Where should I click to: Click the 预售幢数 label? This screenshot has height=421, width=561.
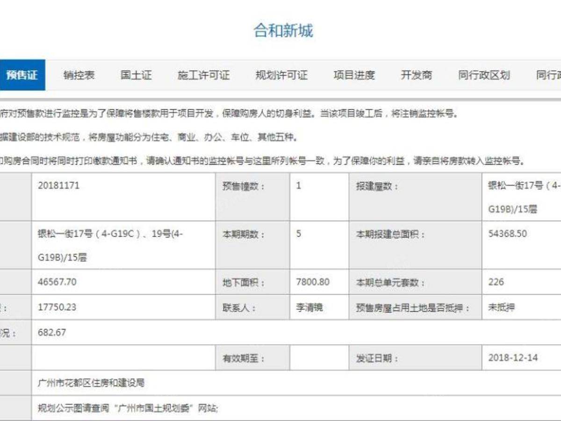(244, 186)
